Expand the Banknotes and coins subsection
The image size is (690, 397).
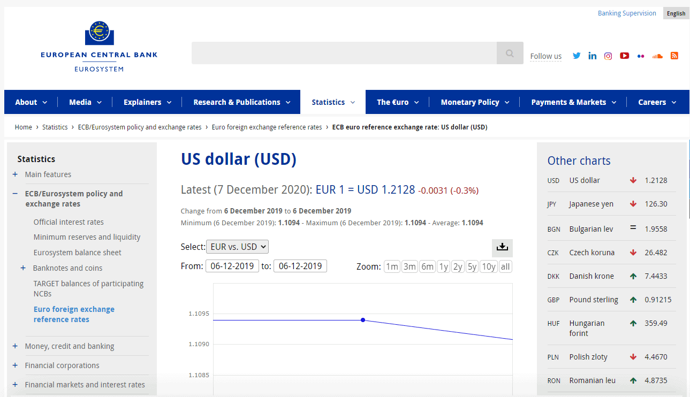click(x=23, y=268)
